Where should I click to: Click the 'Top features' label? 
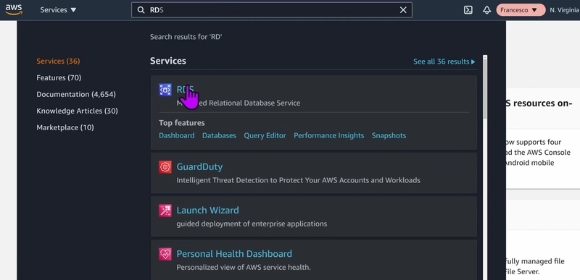click(x=182, y=123)
